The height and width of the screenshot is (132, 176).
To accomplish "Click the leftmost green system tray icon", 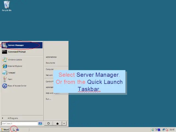I will point(153,130).
